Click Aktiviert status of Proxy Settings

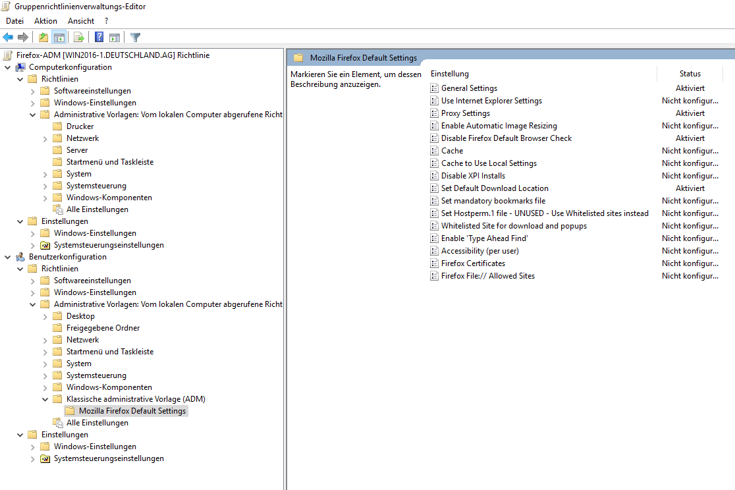pyautogui.click(x=690, y=113)
